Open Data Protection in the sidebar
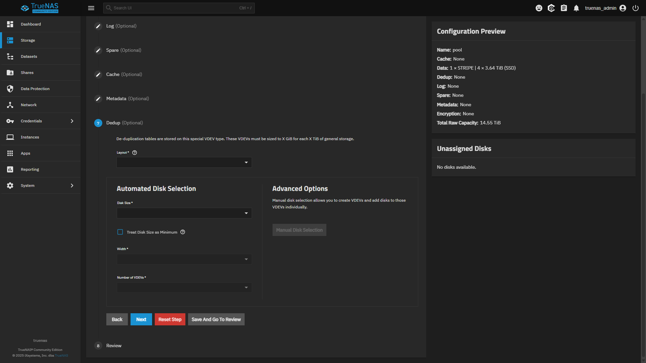This screenshot has width=646, height=363. (35, 89)
